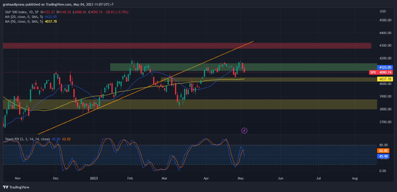Click the Aug label on time axis

355,178
